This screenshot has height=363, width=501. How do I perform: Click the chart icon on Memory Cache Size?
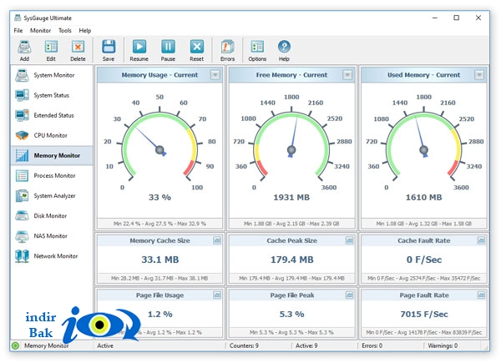coord(217,240)
